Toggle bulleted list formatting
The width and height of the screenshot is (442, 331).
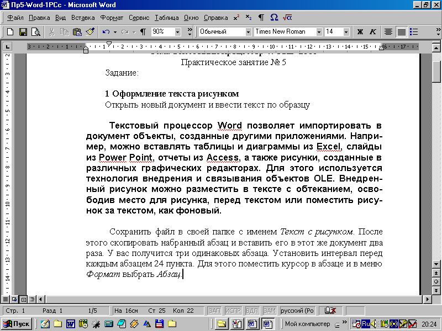click(x=413, y=32)
